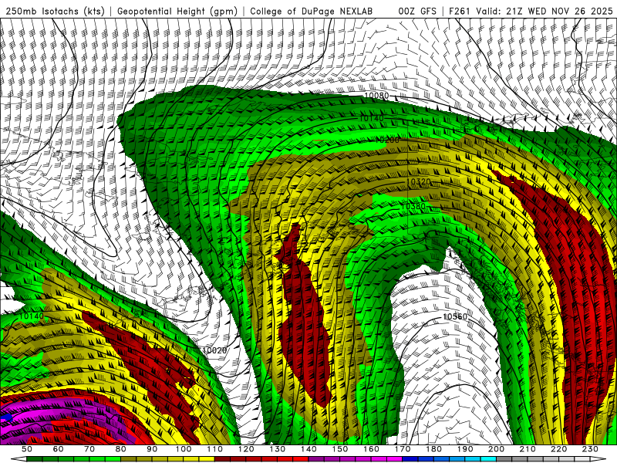Click the 'F261' forecast hour label

(x=460, y=11)
